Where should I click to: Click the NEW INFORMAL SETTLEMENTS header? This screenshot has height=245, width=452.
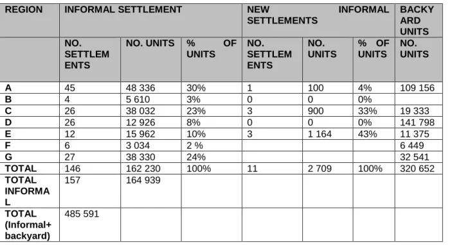(318, 20)
